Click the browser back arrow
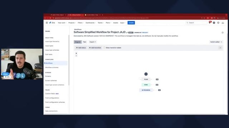229x128 pixels. [x=45, y=18]
